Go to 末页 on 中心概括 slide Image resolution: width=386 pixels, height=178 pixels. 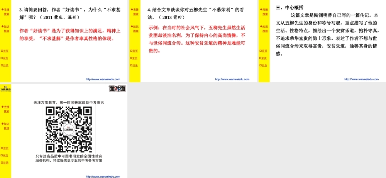click(263, 58)
